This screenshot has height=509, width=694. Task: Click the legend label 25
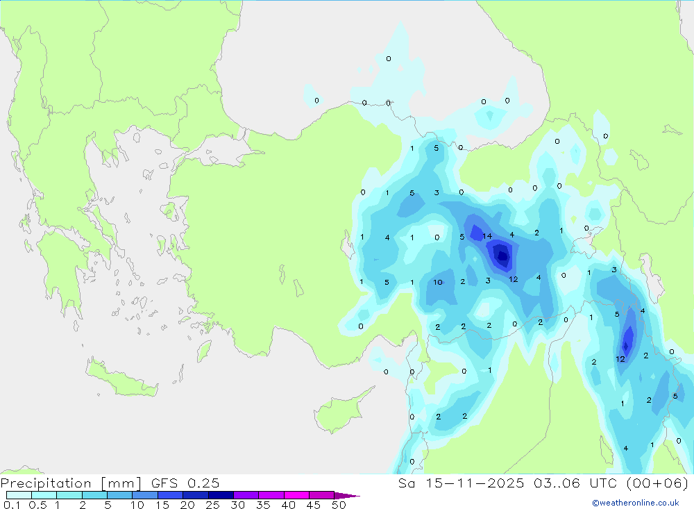pyautogui.click(x=213, y=505)
